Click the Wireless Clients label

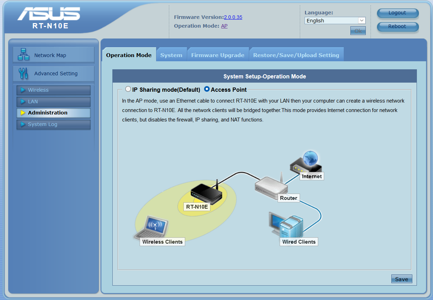162,242
